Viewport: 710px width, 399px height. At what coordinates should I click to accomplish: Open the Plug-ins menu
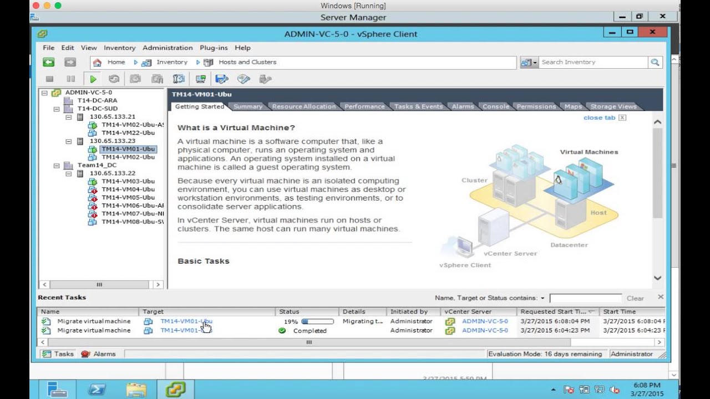tap(214, 48)
